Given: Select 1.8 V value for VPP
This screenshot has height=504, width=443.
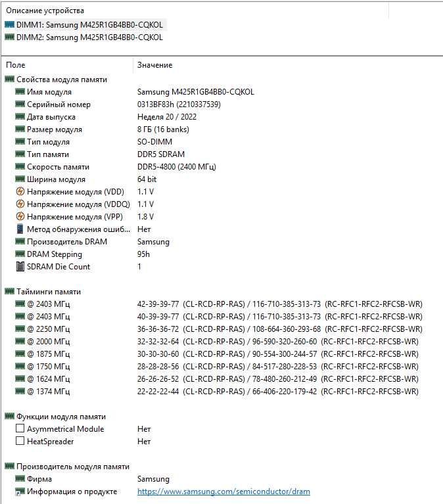Looking at the screenshot, I should click(x=145, y=217).
